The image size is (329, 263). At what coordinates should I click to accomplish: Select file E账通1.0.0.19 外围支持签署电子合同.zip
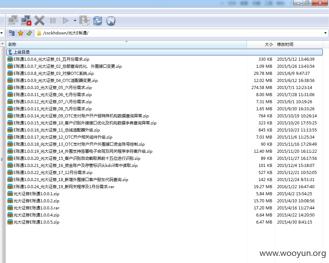80,151
